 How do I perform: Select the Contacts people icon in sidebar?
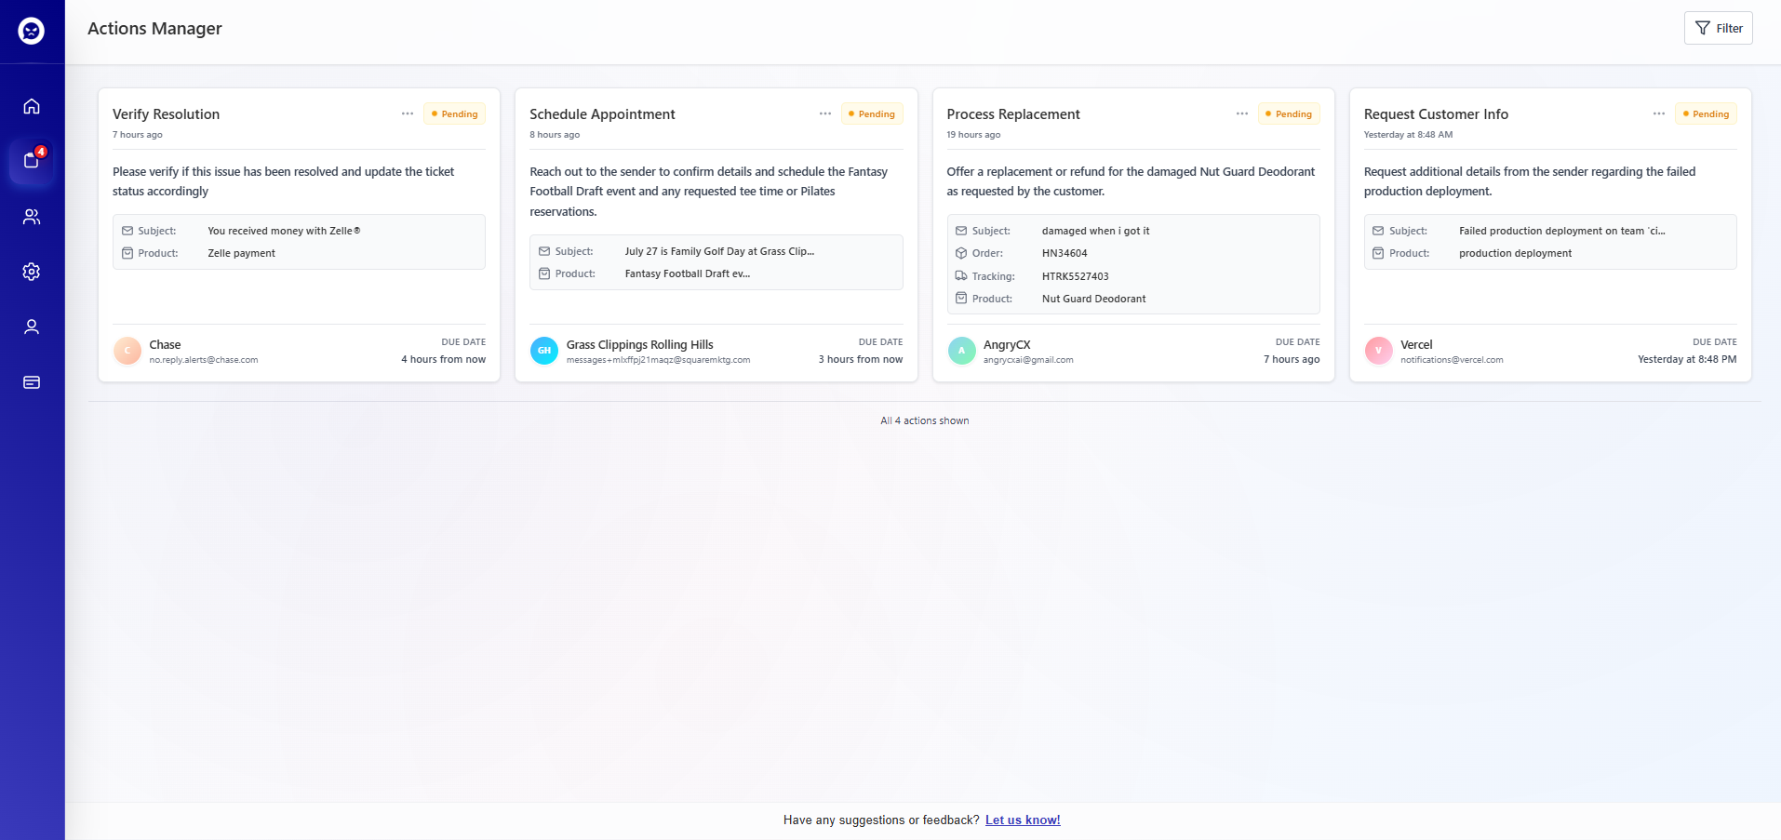pos(31,216)
